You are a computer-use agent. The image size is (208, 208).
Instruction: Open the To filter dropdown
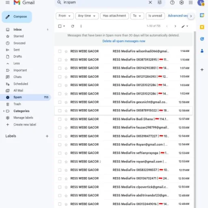137,16
